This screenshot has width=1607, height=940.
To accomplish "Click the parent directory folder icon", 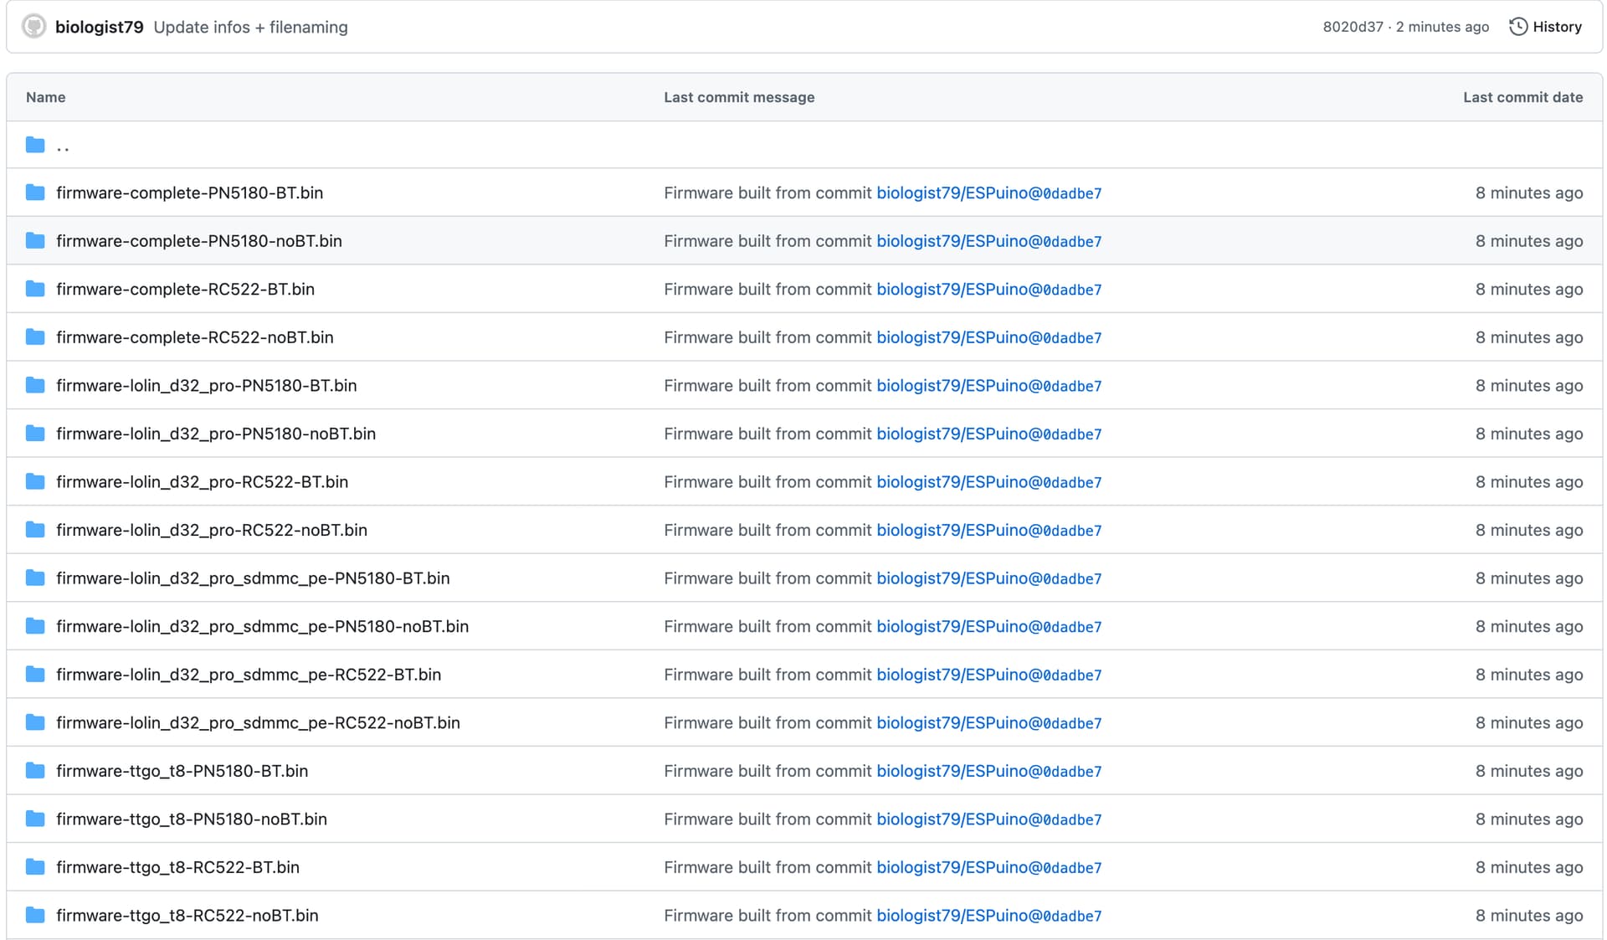I will [x=35, y=146].
